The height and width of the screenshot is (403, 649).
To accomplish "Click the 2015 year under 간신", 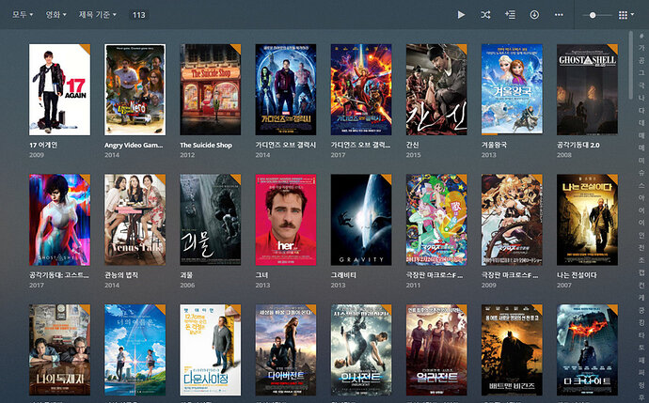I will click(x=413, y=155).
